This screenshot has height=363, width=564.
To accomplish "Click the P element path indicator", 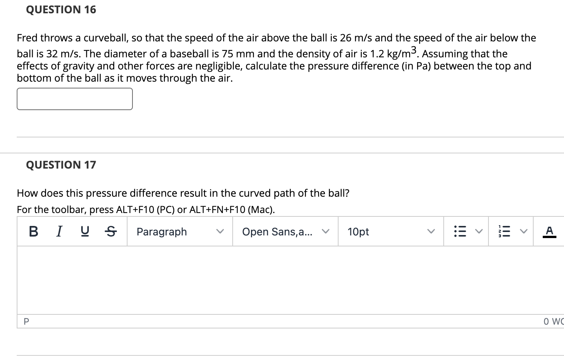I will coord(26,321).
